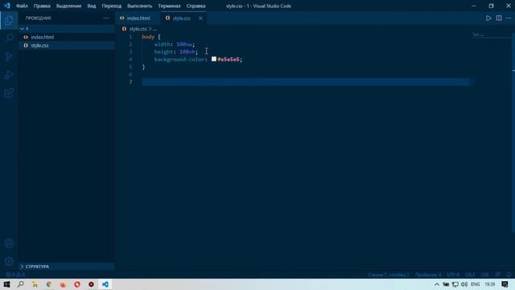Open the Manage gear menu
This screenshot has width=515, height=290.
pyautogui.click(x=9, y=261)
